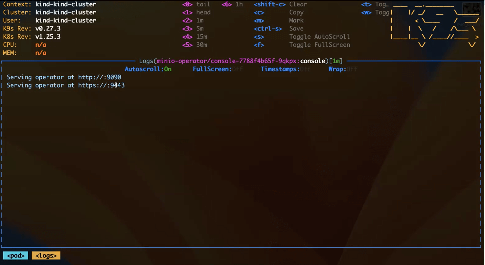Toggle the FullScreen:Off indicator

coord(218,69)
